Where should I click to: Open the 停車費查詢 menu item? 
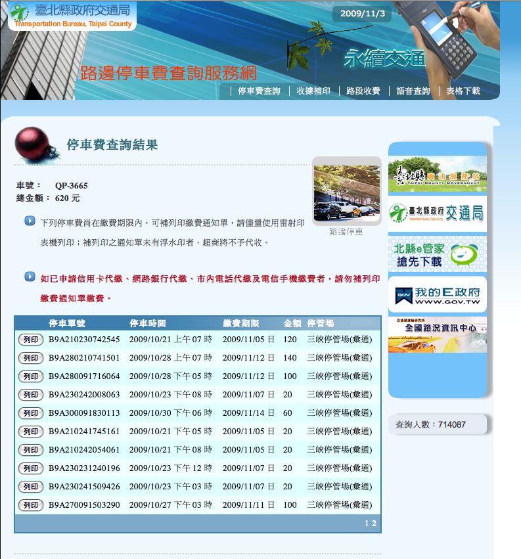click(x=259, y=91)
